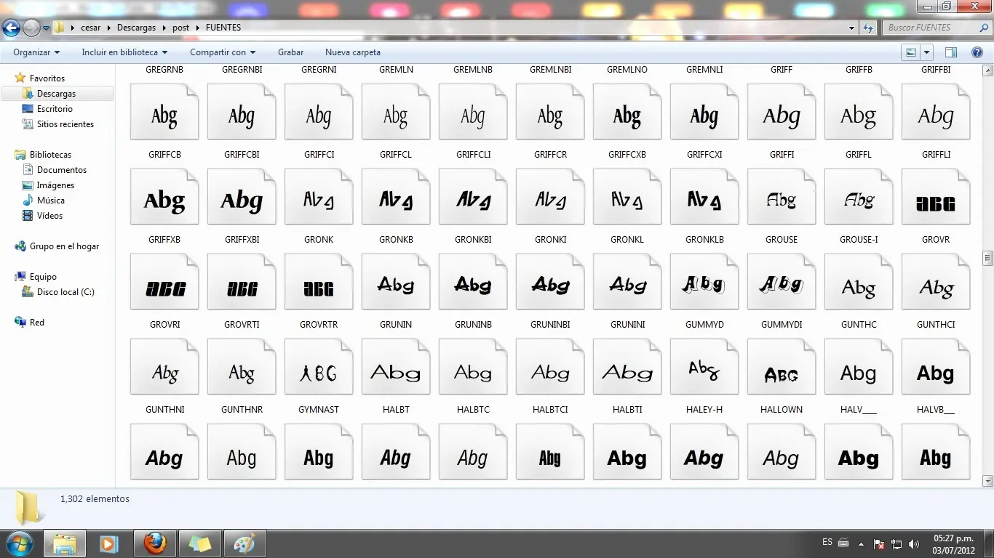Click the file list scroll up arrow
Viewport: 994px width, 558px height.
[987, 70]
